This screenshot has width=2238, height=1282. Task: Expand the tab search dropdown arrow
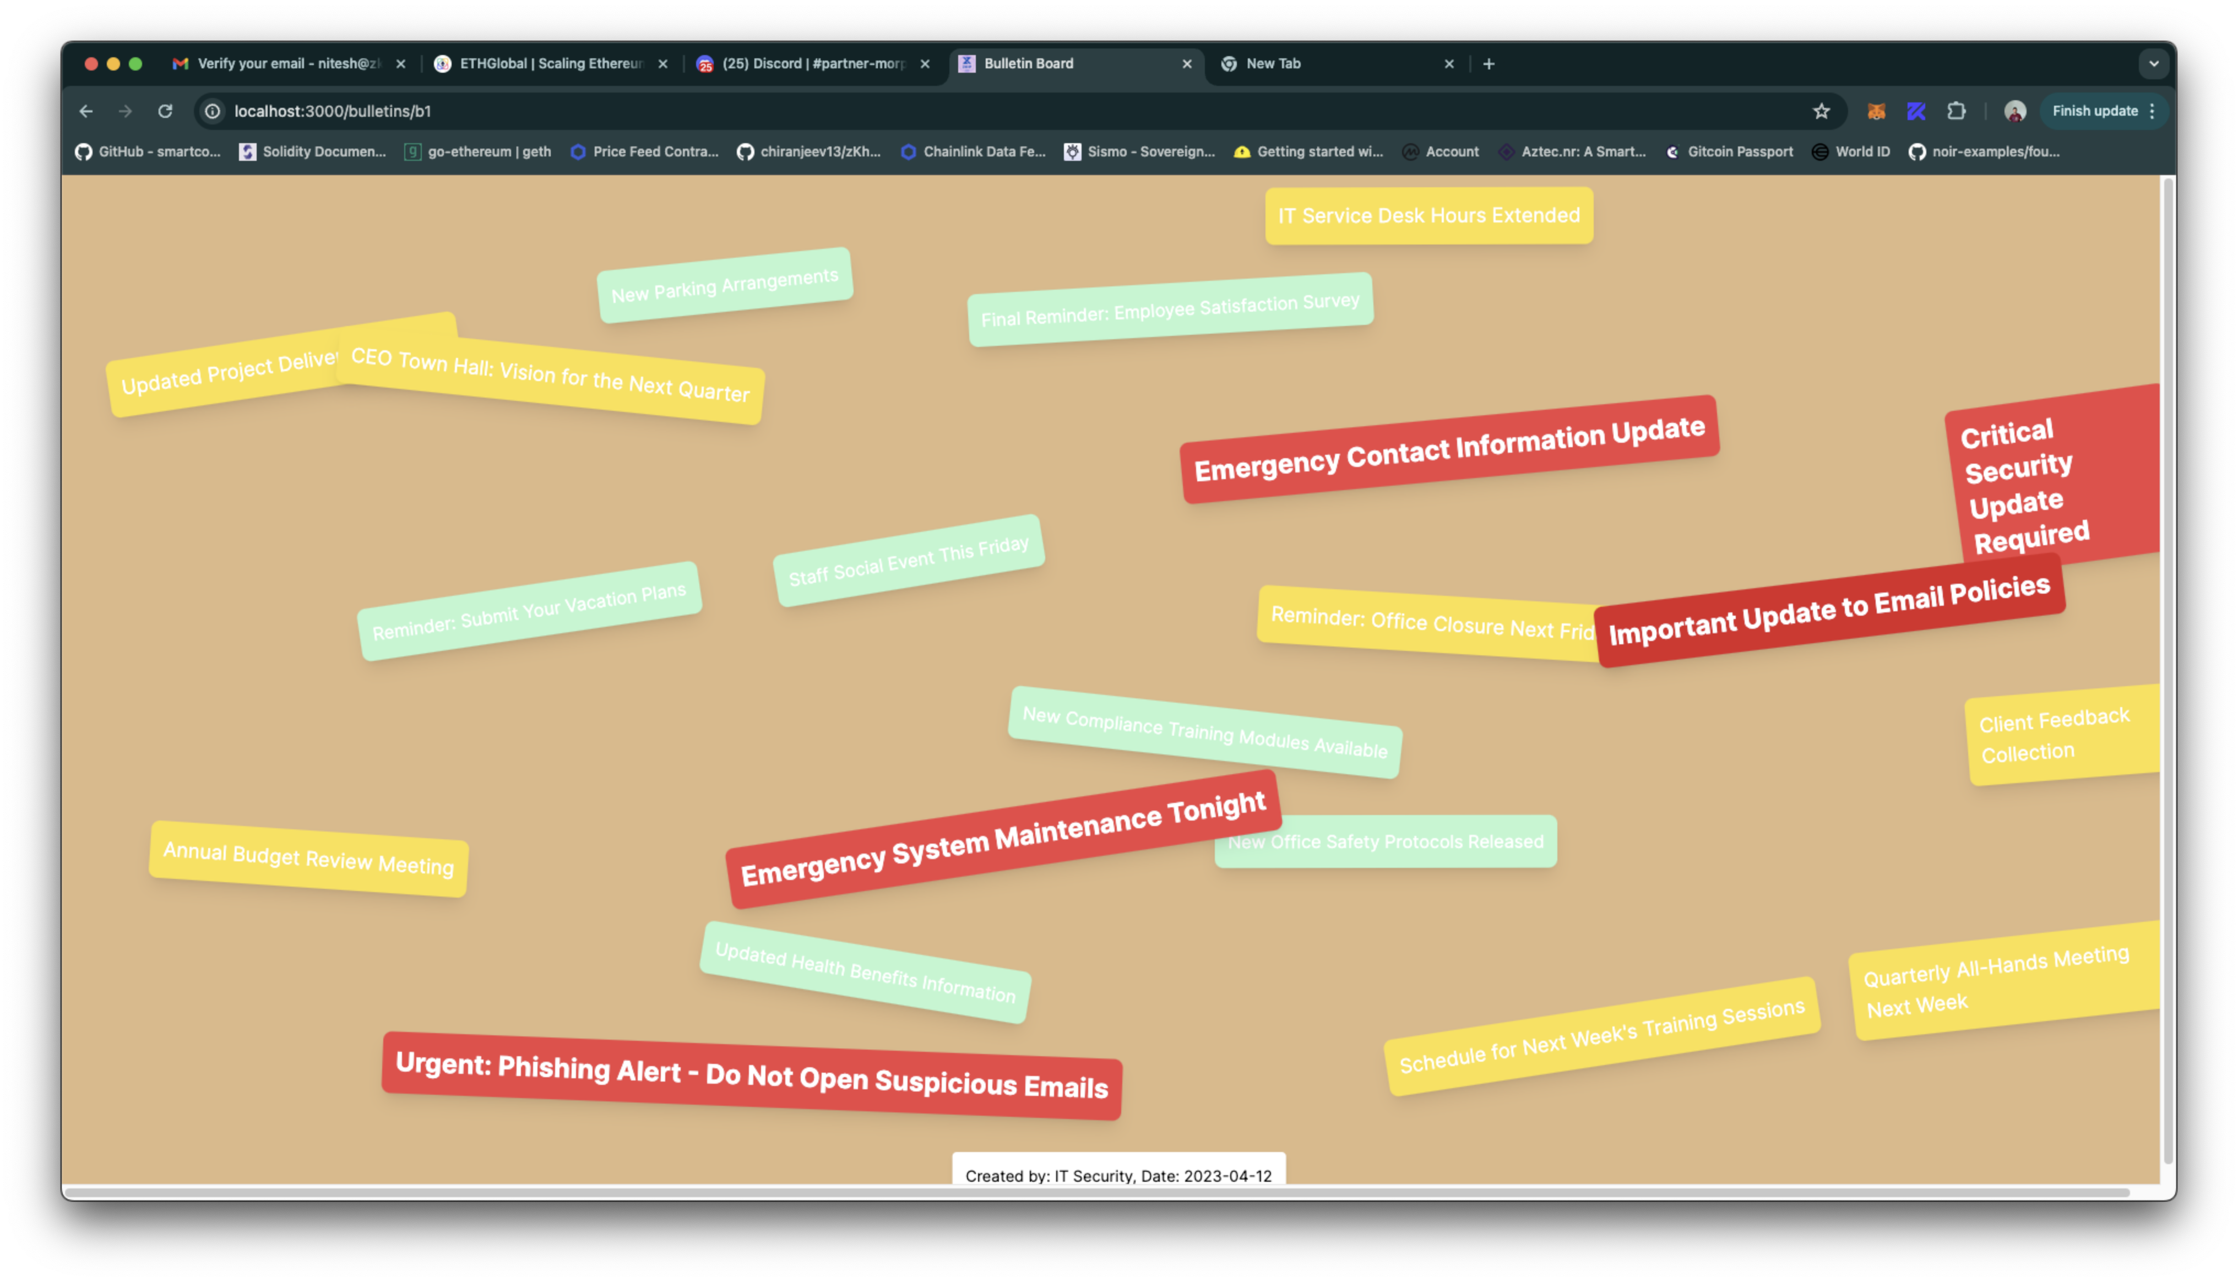(x=2154, y=63)
